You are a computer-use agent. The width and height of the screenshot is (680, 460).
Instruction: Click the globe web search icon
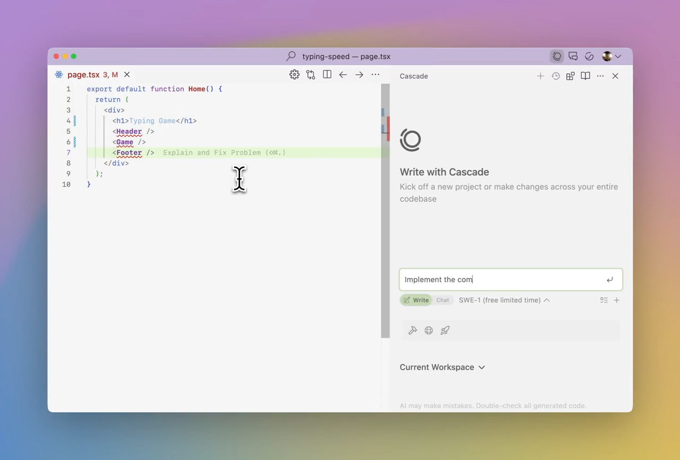pos(429,330)
